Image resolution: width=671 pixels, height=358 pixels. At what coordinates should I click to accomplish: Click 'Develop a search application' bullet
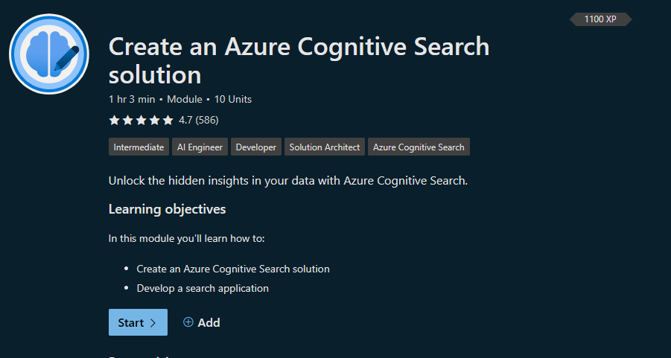click(x=203, y=288)
